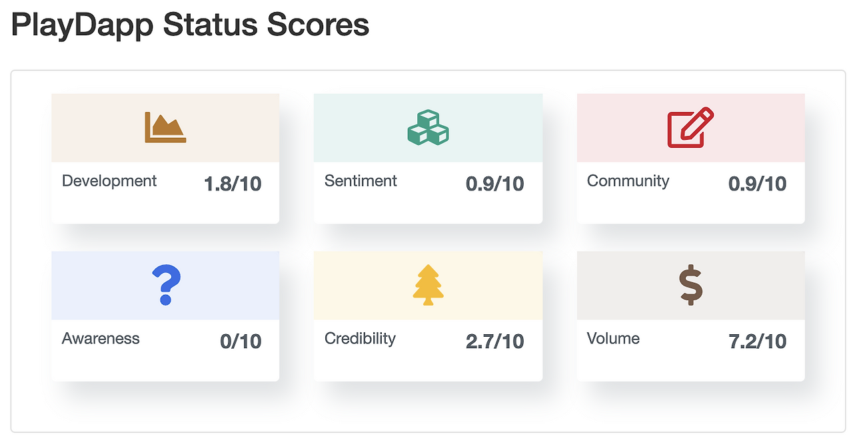The image size is (853, 442).
Task: Click the Community edit pencil icon
Action: coord(690,127)
